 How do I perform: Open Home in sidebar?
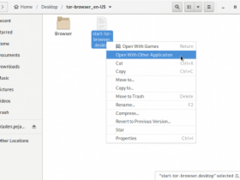pos(21,44)
